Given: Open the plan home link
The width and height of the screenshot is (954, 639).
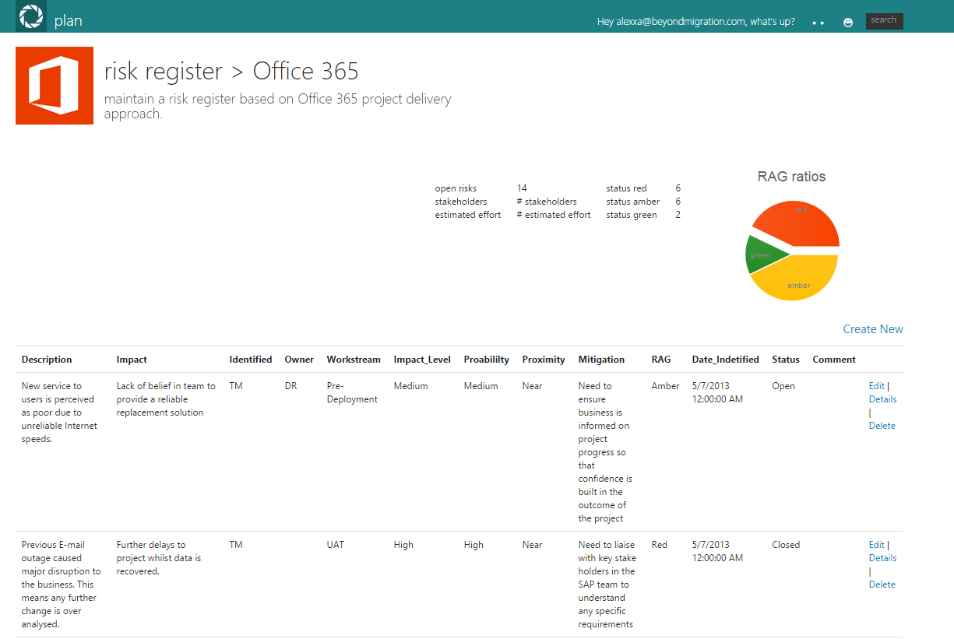Looking at the screenshot, I should point(69,21).
